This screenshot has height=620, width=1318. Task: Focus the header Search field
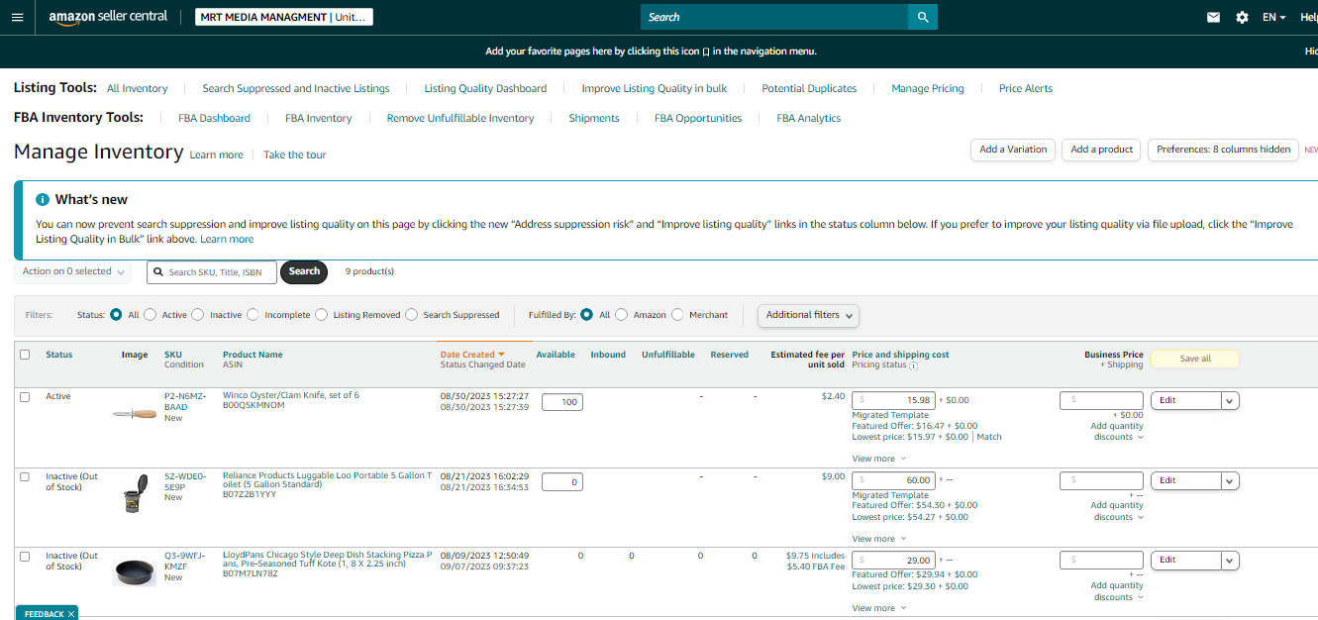point(774,17)
